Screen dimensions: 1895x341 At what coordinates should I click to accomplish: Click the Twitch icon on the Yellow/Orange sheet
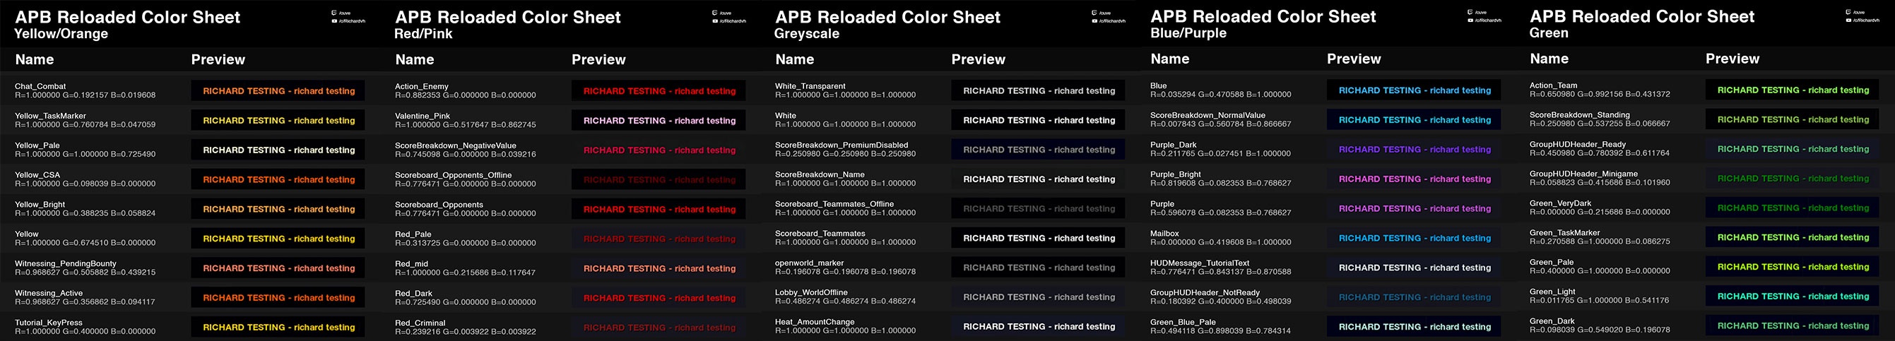(x=334, y=13)
